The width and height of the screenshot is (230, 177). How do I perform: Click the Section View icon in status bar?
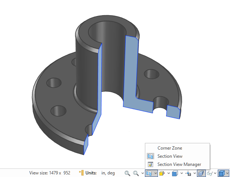[149, 173]
